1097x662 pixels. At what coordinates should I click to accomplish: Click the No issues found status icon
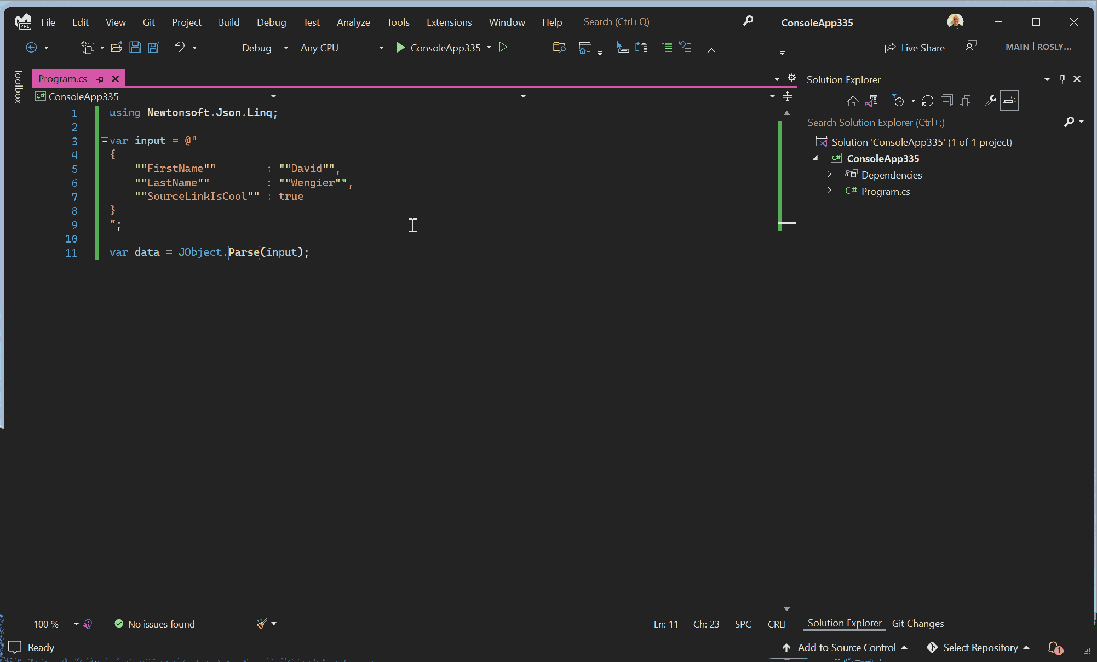[118, 623]
